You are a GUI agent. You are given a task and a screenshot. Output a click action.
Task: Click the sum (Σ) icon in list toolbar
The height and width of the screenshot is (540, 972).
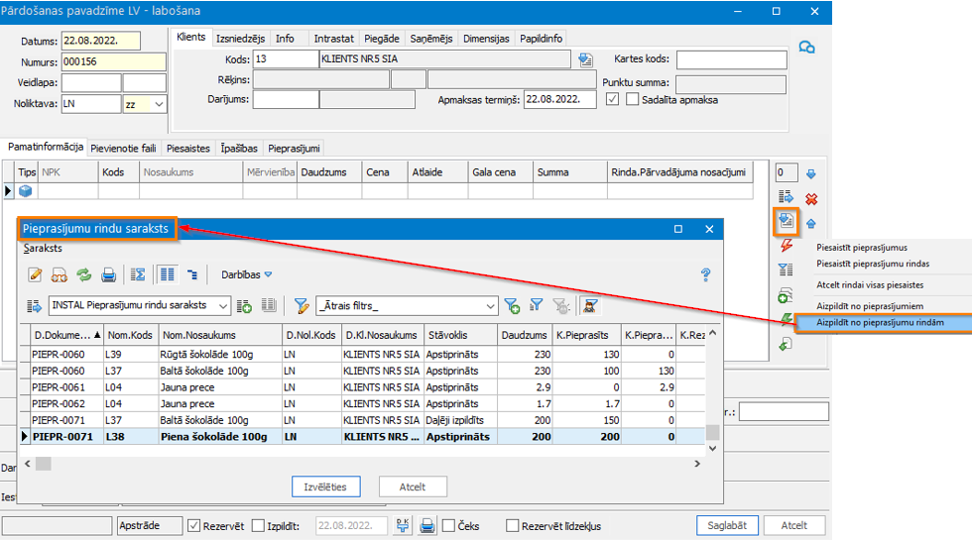point(138,274)
